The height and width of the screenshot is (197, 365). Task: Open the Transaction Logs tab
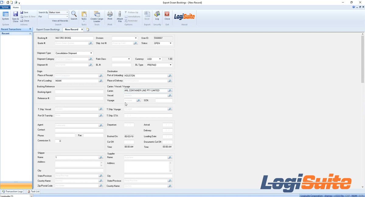coord(12,192)
